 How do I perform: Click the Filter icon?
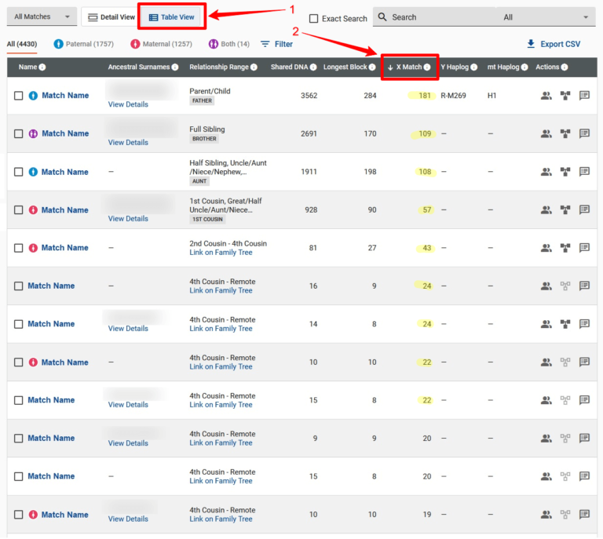(x=265, y=44)
